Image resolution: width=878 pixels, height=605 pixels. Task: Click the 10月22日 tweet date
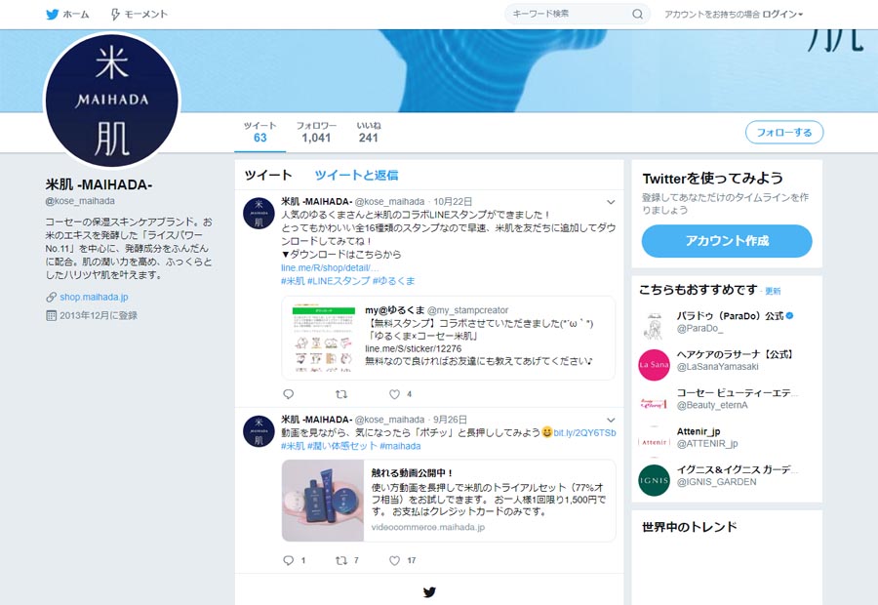(x=453, y=202)
